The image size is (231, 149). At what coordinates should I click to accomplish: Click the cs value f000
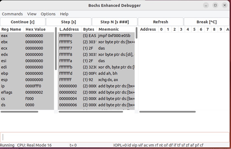pyautogui.click(x=29, y=99)
